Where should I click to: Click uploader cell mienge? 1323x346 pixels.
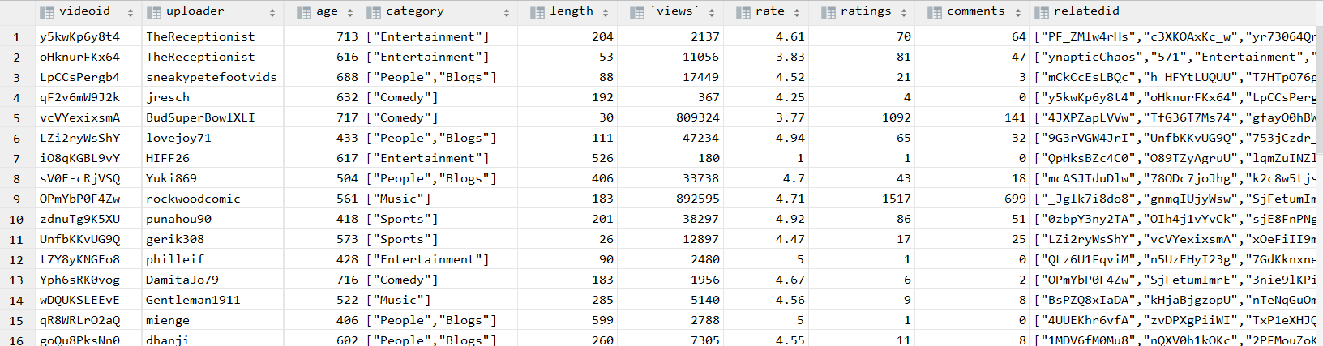pyautogui.click(x=168, y=320)
